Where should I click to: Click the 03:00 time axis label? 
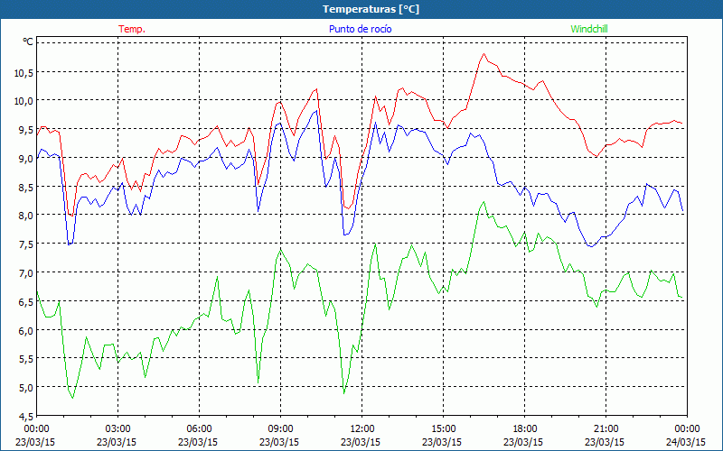pyautogui.click(x=118, y=429)
